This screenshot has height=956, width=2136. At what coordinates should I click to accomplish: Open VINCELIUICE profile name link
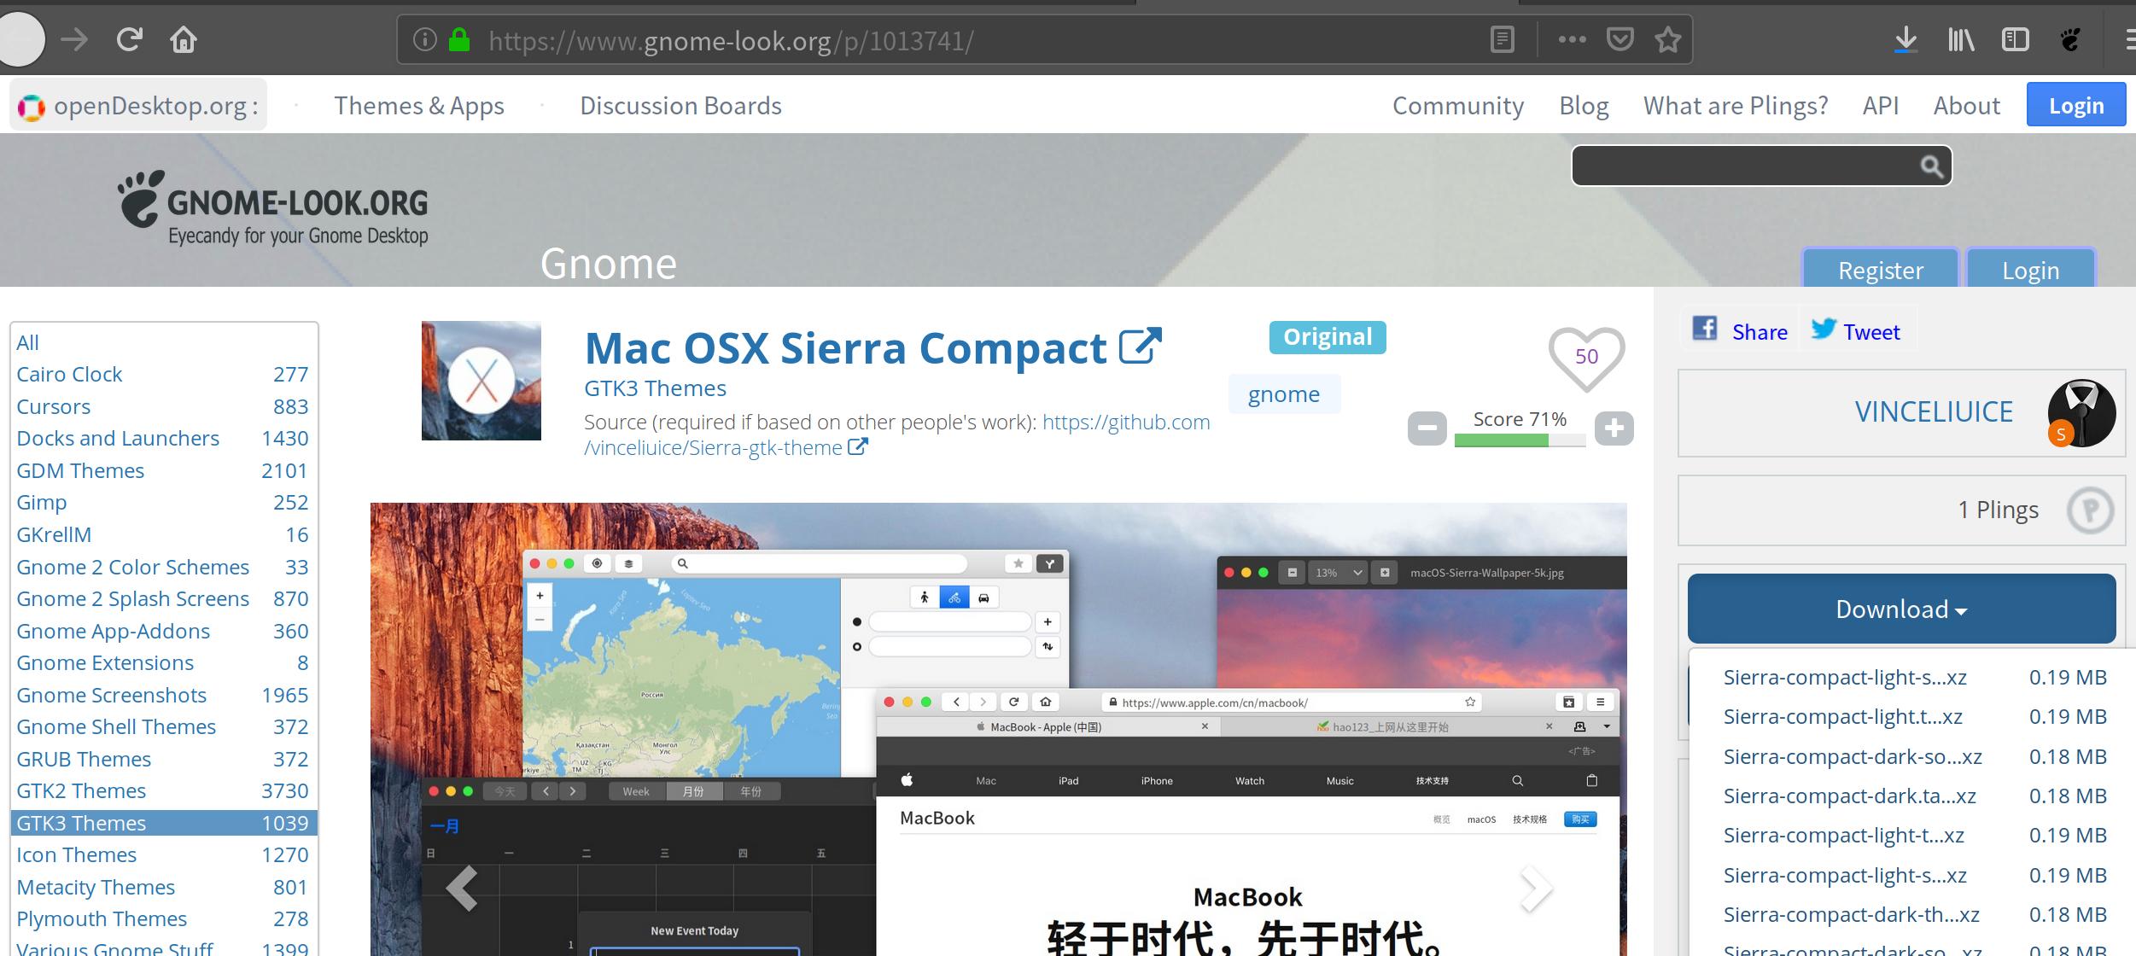(x=1933, y=411)
